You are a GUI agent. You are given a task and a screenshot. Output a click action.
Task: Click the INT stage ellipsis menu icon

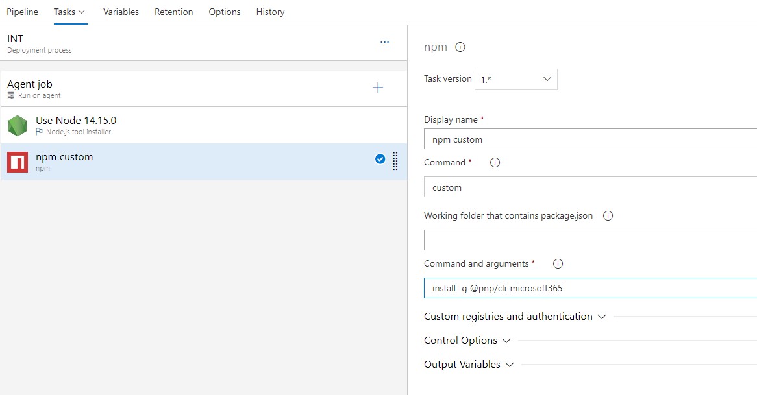pyautogui.click(x=384, y=42)
